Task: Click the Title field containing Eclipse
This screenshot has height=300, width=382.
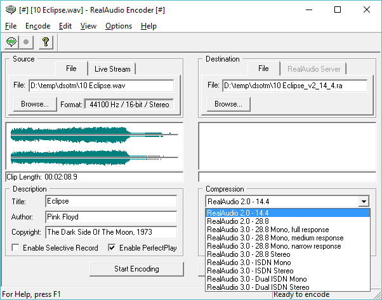Action: pyautogui.click(x=110, y=202)
